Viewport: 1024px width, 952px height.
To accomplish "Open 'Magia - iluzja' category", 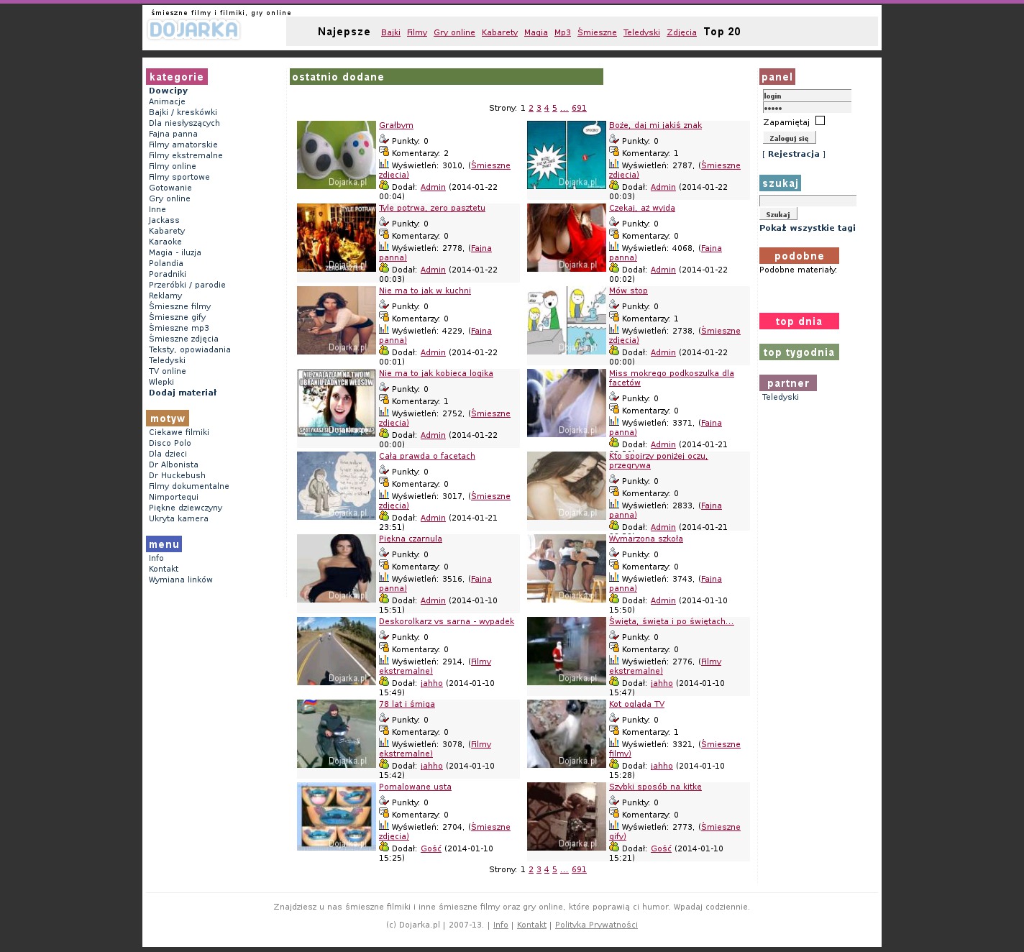I will click(x=175, y=252).
